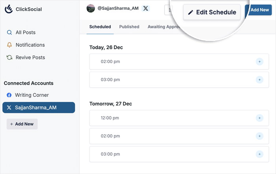Add post to today's 02:00 pm slot
The height and width of the screenshot is (174, 276).
[259, 61]
